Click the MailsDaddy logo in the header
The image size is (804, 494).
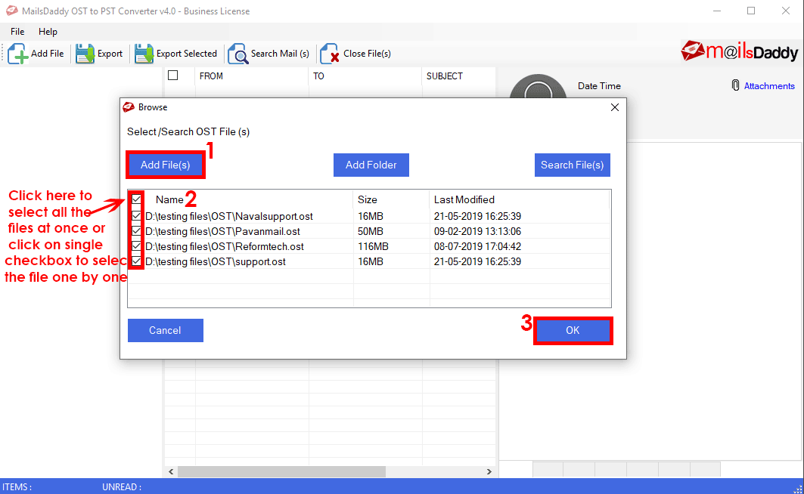pos(739,51)
